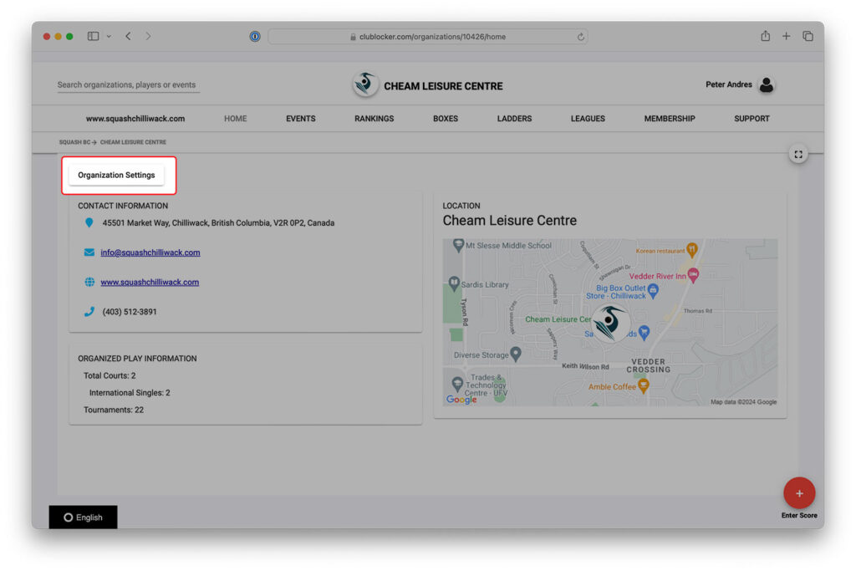Click the search organizations, players or events field
Viewport: 856px width, 571px height.
[128, 84]
